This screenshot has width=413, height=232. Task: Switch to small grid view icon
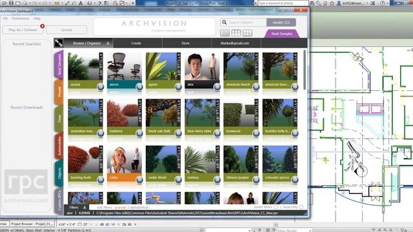click(236, 33)
